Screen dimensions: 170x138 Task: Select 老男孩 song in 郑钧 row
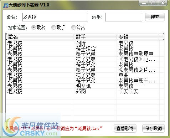15,91
